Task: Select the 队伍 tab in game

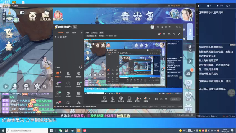Action: [x=190, y=49]
